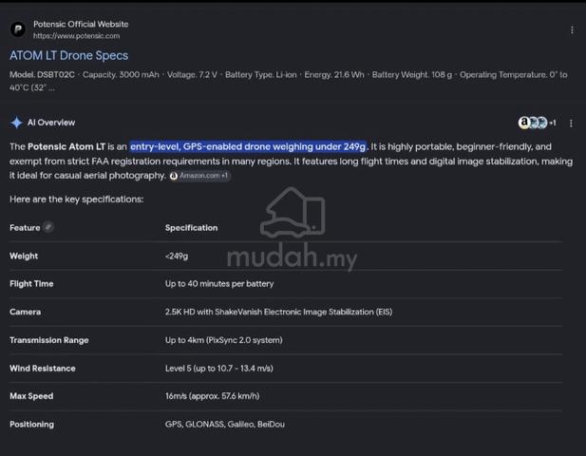This screenshot has height=456, width=586.
Task: Click the https://www.potensic.com URL
Action: 77,36
